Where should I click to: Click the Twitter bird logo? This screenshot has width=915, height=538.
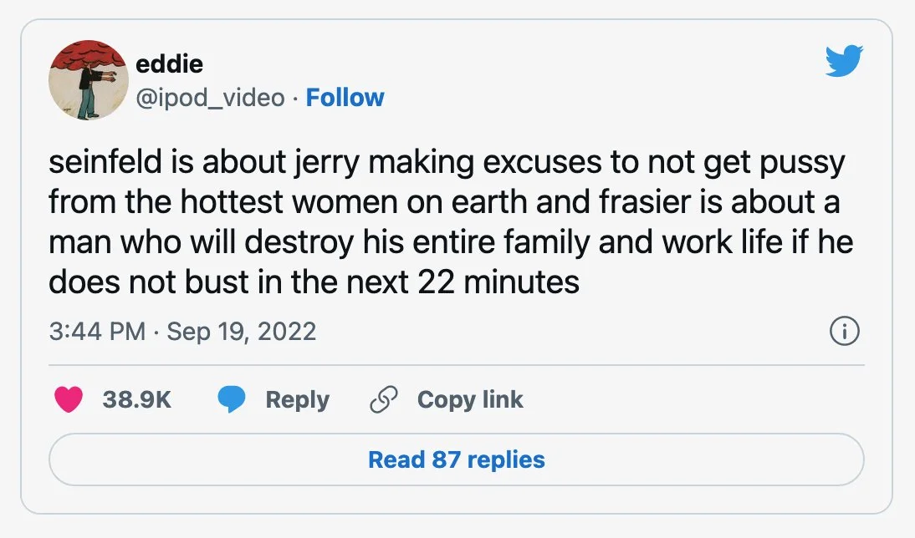click(843, 61)
